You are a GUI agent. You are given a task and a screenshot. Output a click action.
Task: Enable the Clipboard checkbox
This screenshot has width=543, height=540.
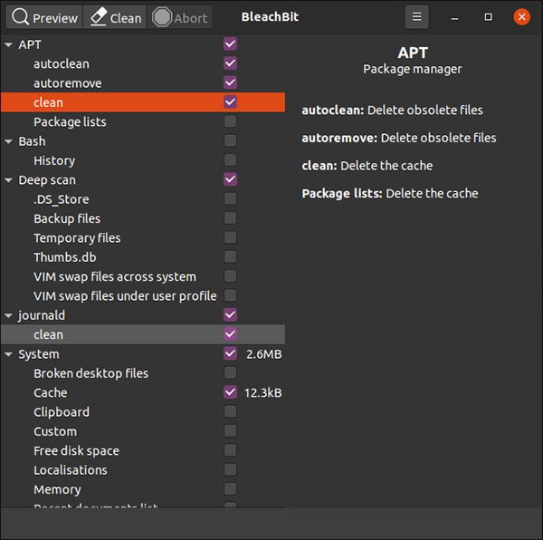(230, 411)
